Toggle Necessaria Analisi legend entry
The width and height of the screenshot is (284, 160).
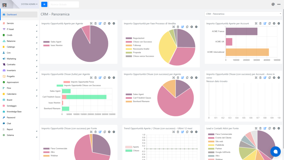coord(138,49)
